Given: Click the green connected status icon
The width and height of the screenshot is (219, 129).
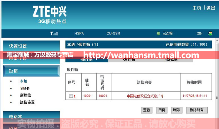Looking at the screenshot, I should coord(158,34).
